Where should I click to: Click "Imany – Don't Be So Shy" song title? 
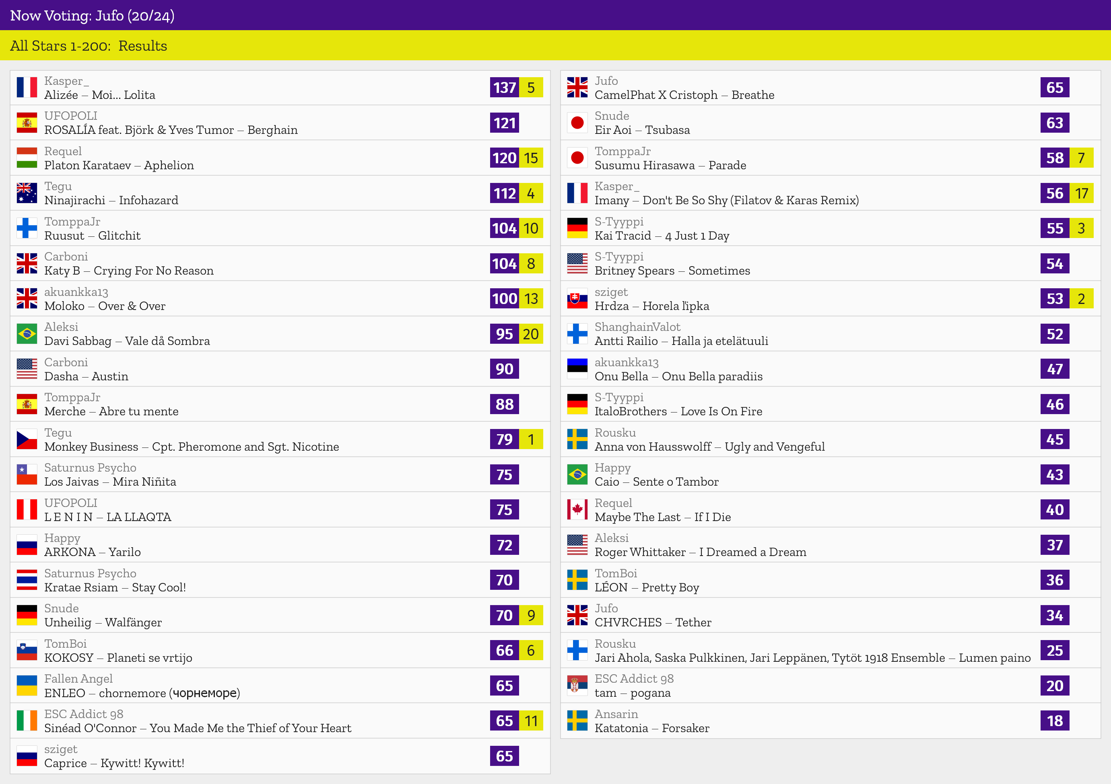click(727, 200)
